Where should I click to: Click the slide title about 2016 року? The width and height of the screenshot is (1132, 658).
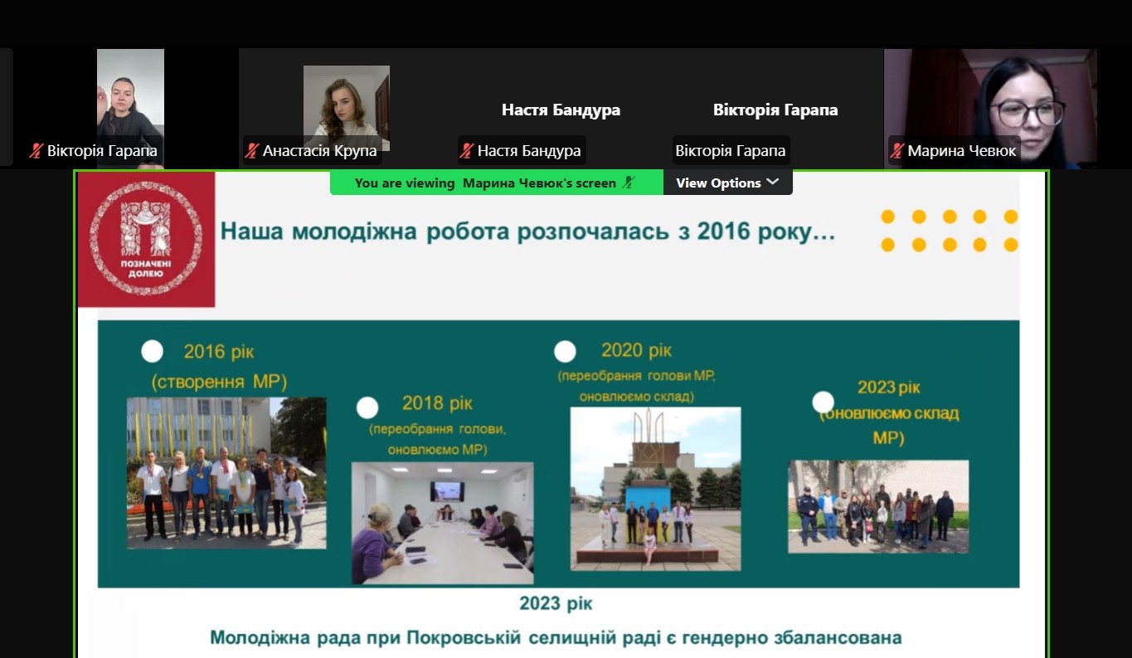(527, 232)
